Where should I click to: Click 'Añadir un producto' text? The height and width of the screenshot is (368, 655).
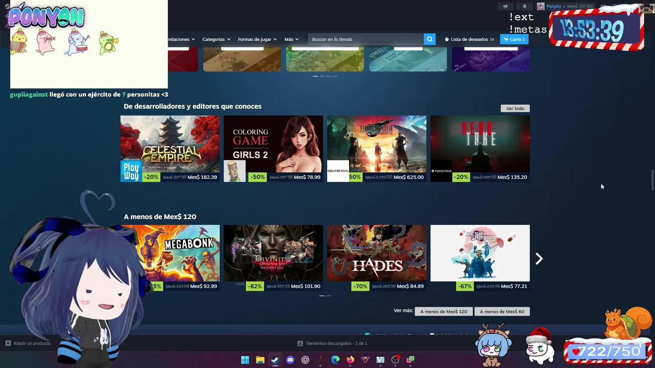[32, 343]
